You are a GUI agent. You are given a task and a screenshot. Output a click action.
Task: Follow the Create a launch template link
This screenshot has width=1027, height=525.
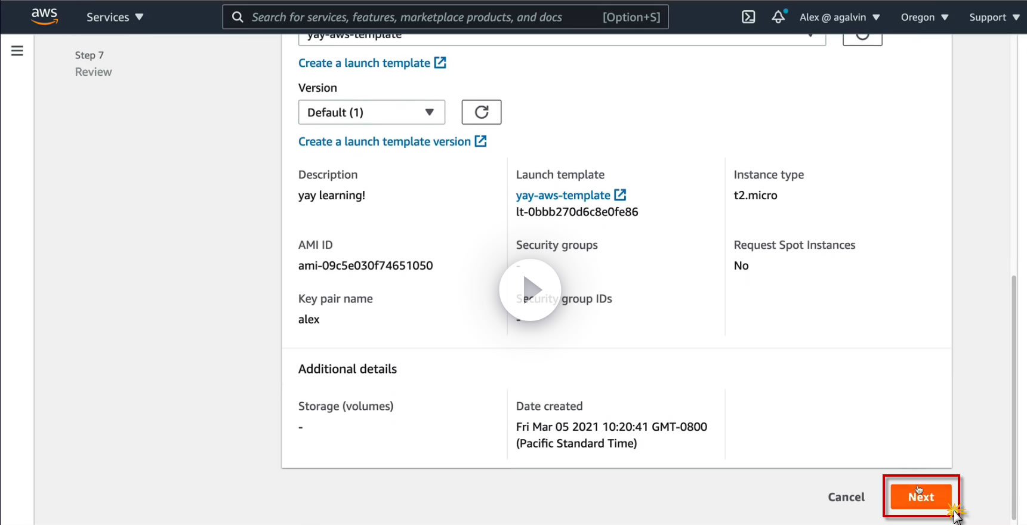364,63
